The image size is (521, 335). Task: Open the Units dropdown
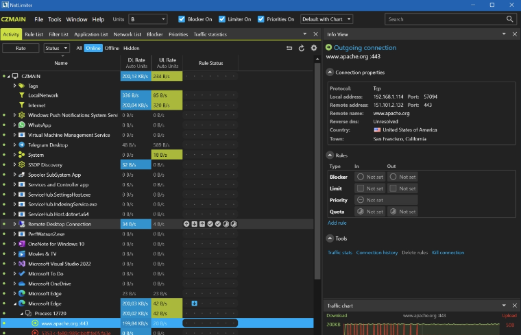point(147,19)
